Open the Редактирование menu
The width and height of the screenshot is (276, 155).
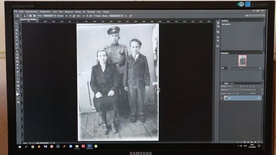31,12
